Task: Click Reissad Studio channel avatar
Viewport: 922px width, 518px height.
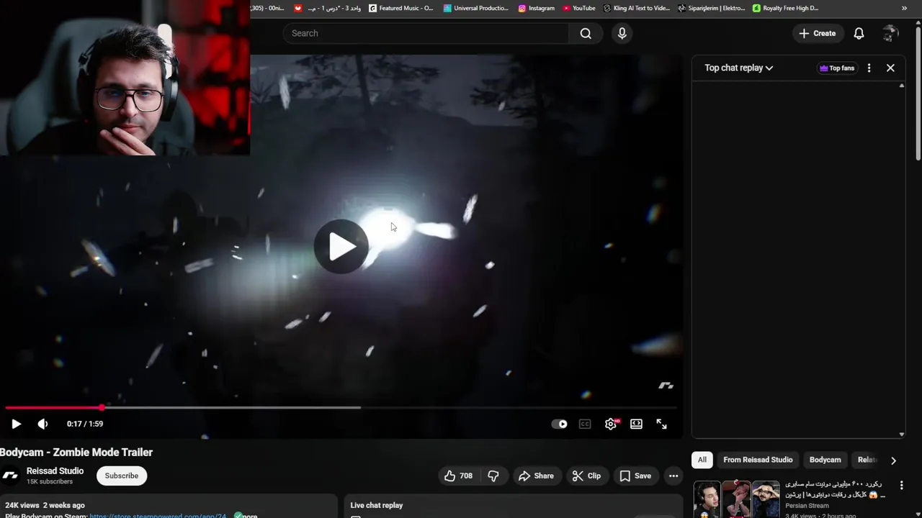Action: [10, 476]
